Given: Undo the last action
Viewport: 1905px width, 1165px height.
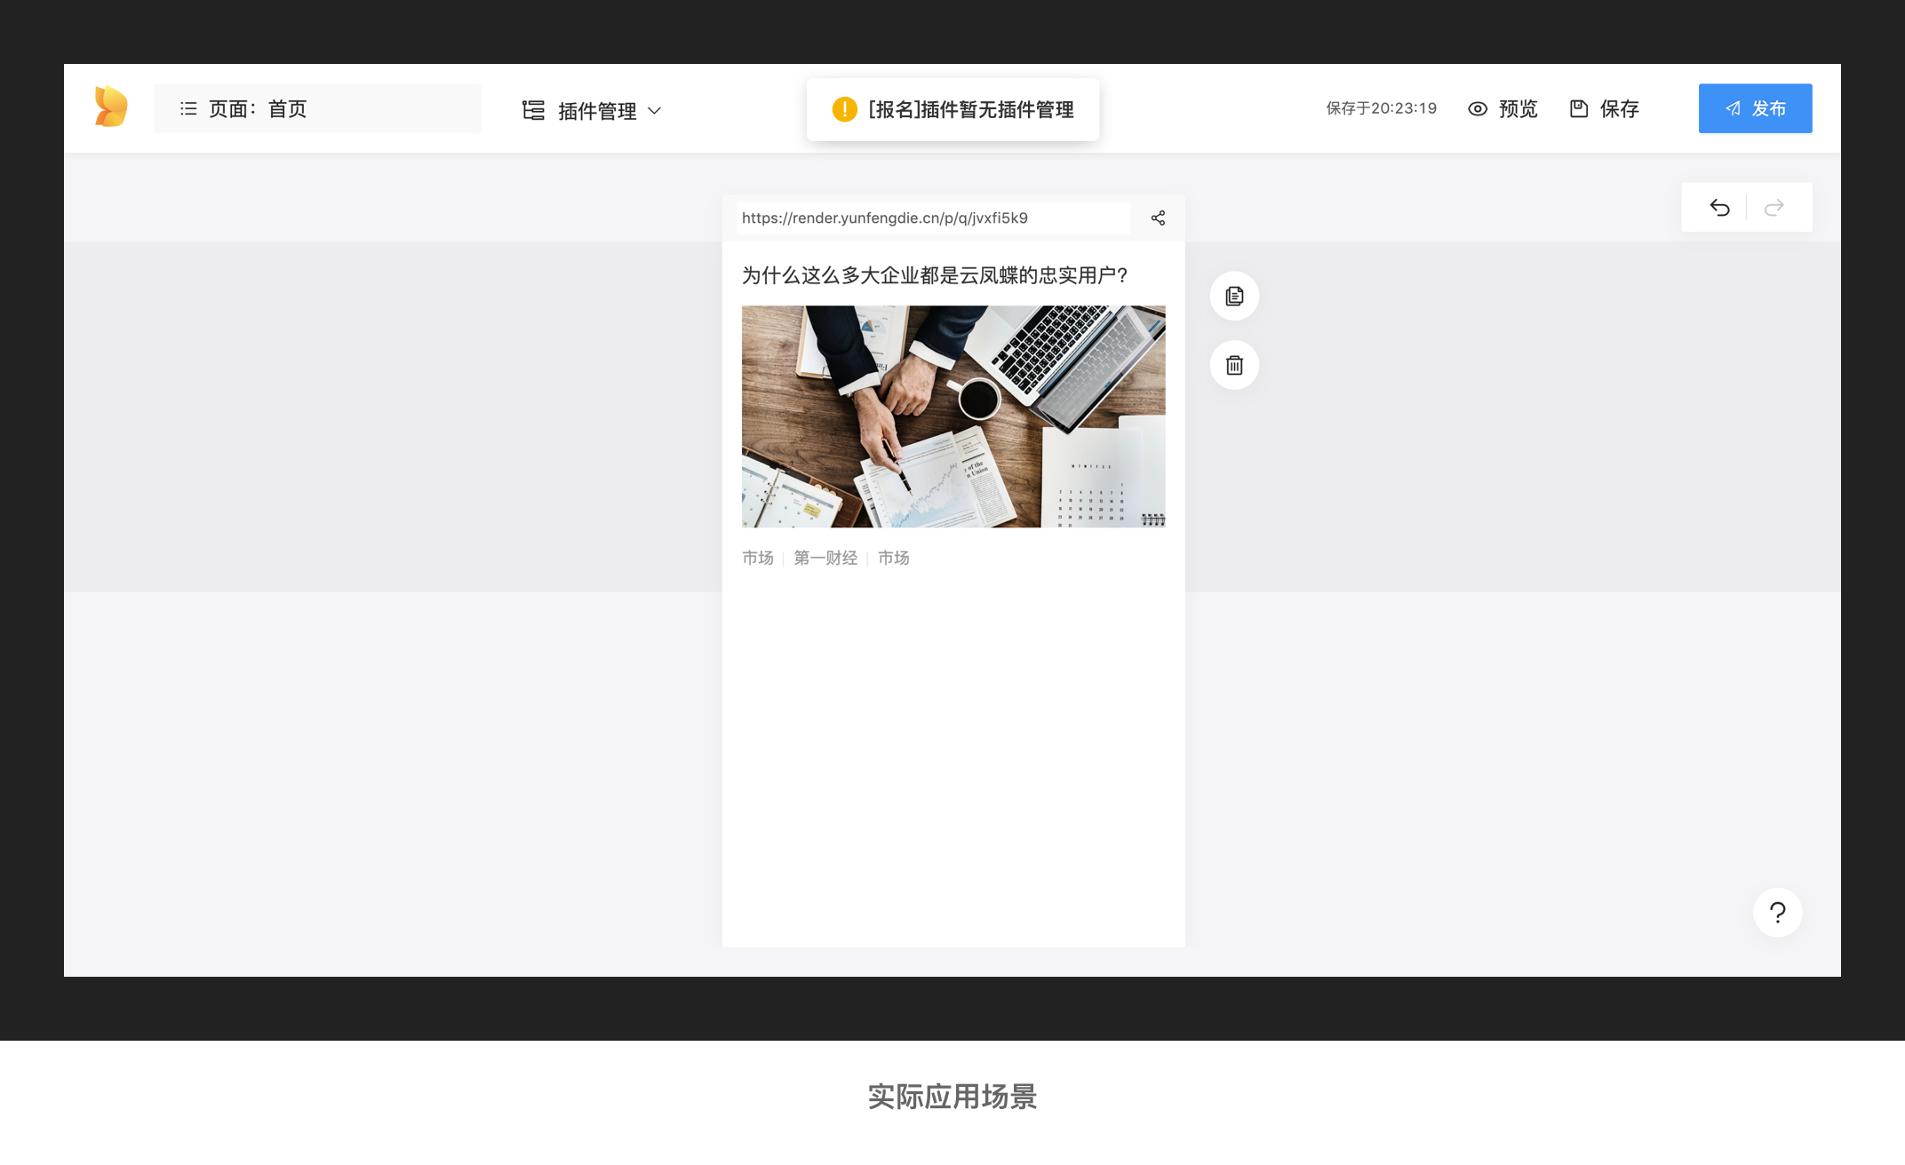Looking at the screenshot, I should click(x=1719, y=208).
